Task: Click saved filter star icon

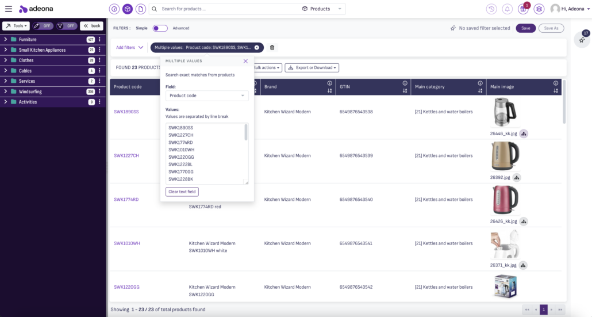Action: [x=453, y=28]
